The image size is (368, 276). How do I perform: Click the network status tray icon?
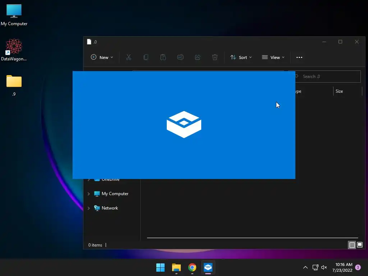coord(315,267)
